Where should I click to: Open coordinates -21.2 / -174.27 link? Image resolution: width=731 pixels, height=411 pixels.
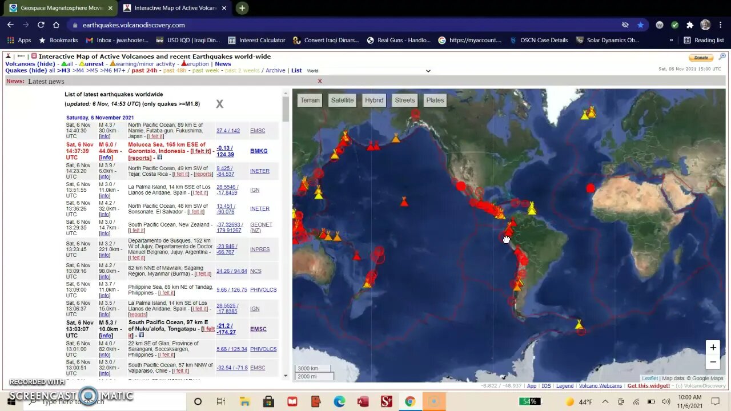[226, 329]
